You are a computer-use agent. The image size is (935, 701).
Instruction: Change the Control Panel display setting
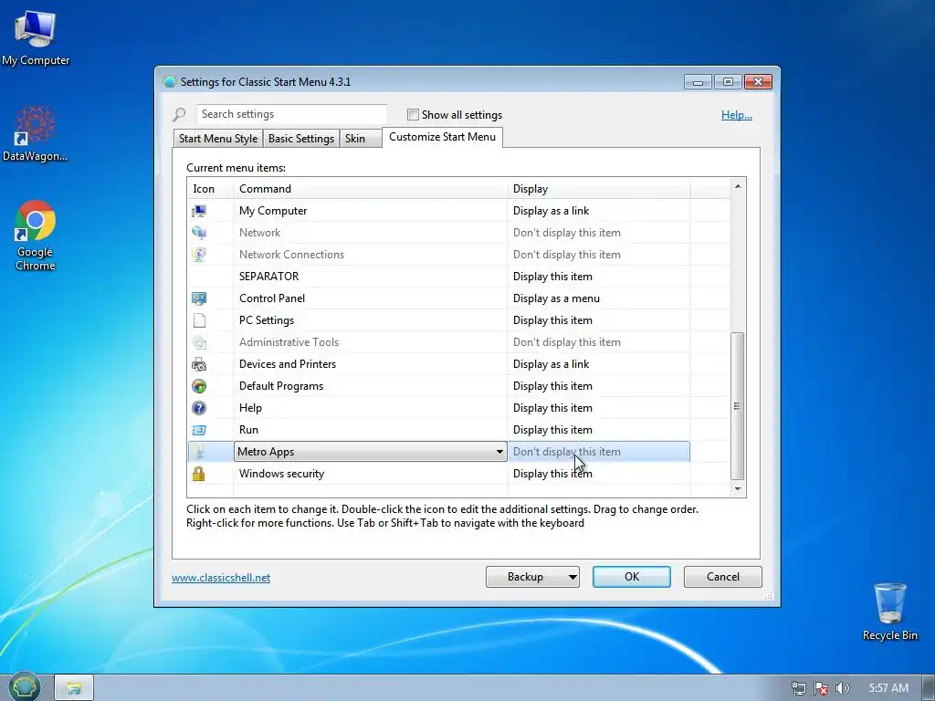tap(599, 298)
